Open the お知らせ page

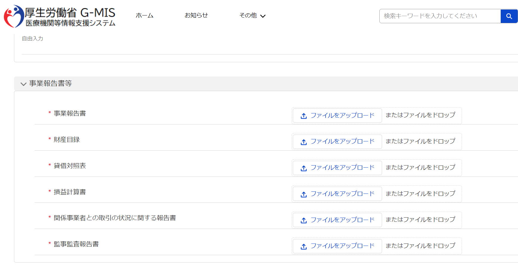[x=196, y=15]
